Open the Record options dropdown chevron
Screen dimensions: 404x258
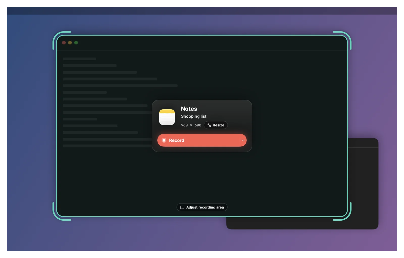click(x=243, y=140)
